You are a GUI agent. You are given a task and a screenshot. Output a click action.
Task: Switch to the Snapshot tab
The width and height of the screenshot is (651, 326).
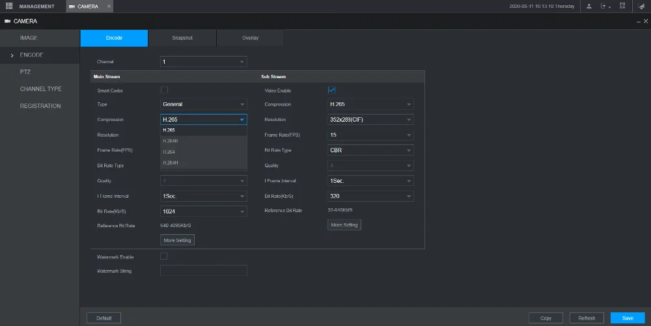(182, 38)
